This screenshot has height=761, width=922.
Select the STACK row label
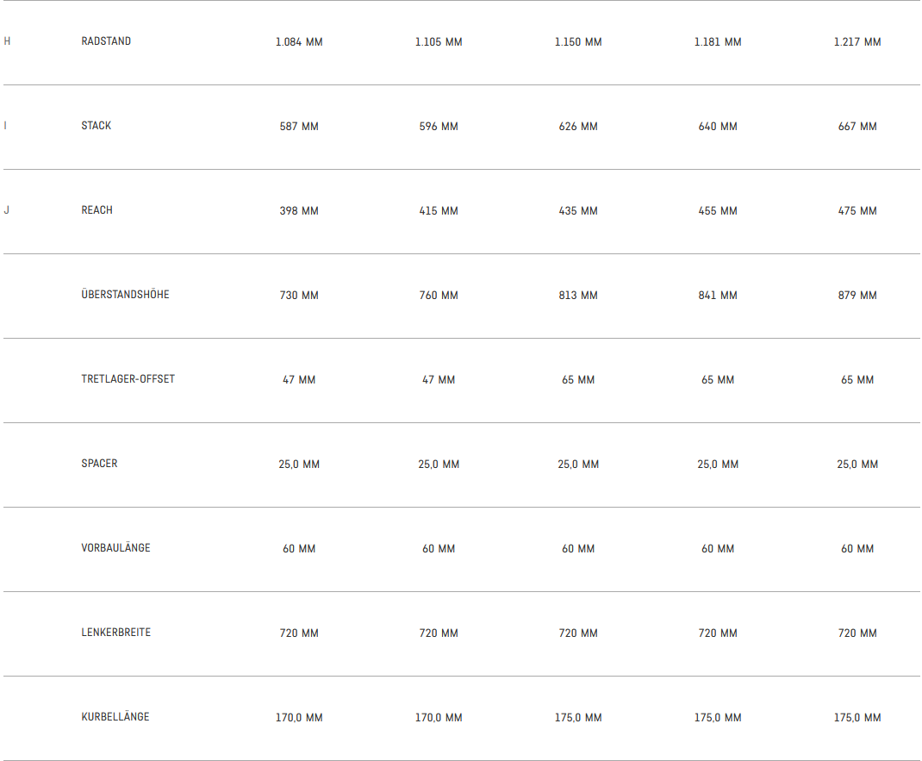pos(97,126)
